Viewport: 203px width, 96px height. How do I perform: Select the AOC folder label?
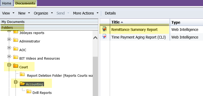pos(23,50)
